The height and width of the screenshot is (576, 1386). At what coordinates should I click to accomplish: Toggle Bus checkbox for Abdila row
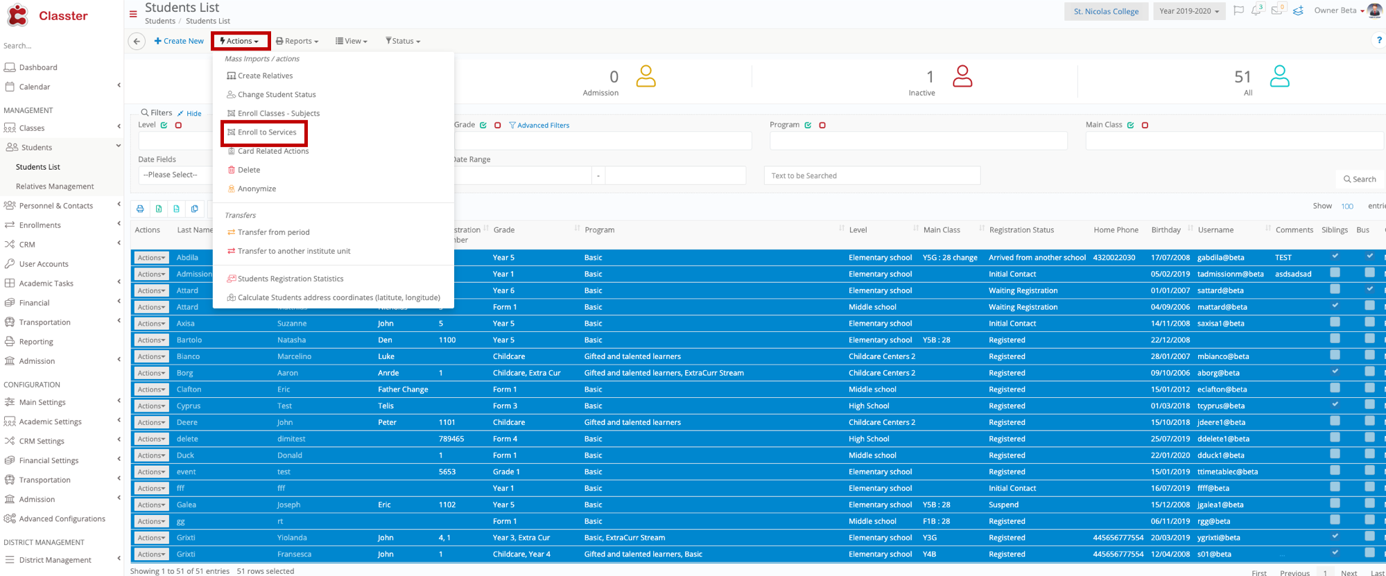click(1369, 256)
